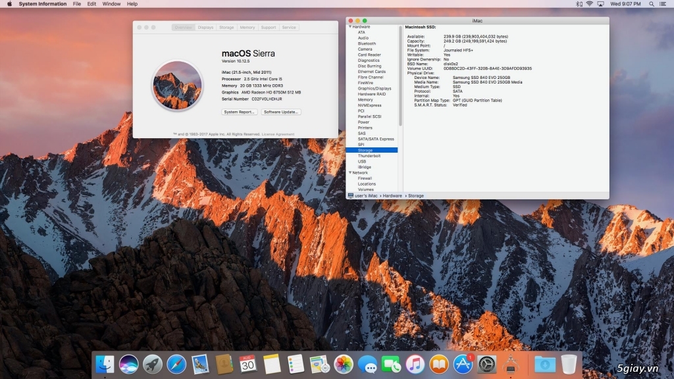Image resolution: width=674 pixels, height=379 pixels.
Task: Click the System Report button
Action: click(240, 112)
